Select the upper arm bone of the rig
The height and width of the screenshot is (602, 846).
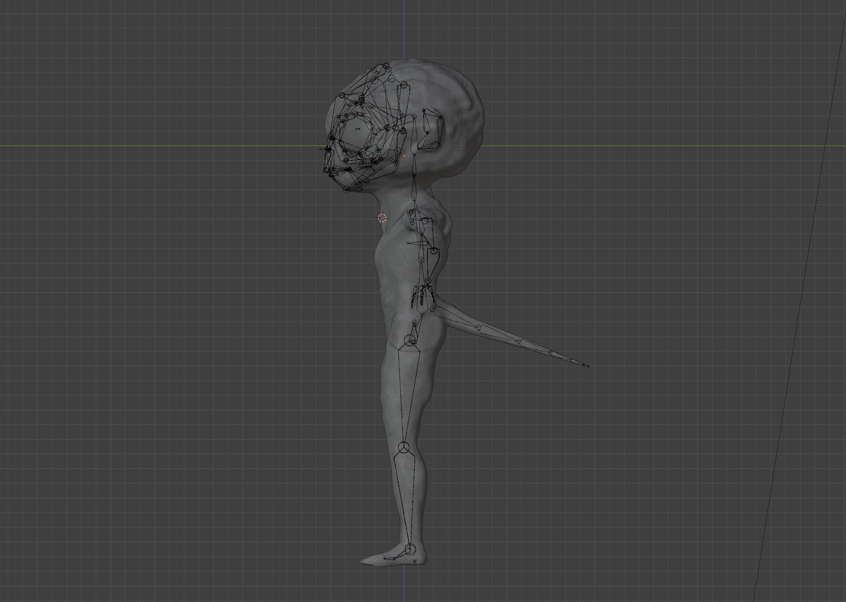pyautogui.click(x=429, y=236)
